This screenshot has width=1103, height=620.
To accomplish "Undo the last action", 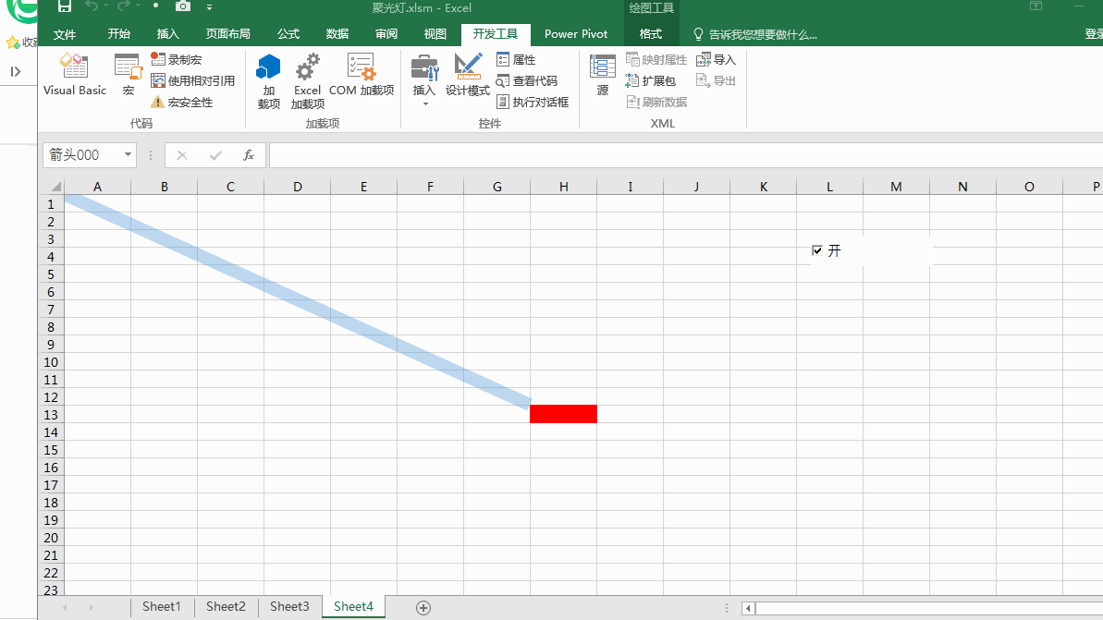I will [x=92, y=6].
